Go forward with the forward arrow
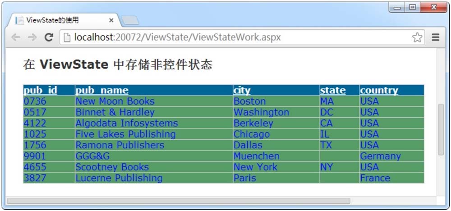The width and height of the screenshot is (451, 211). click(x=32, y=37)
